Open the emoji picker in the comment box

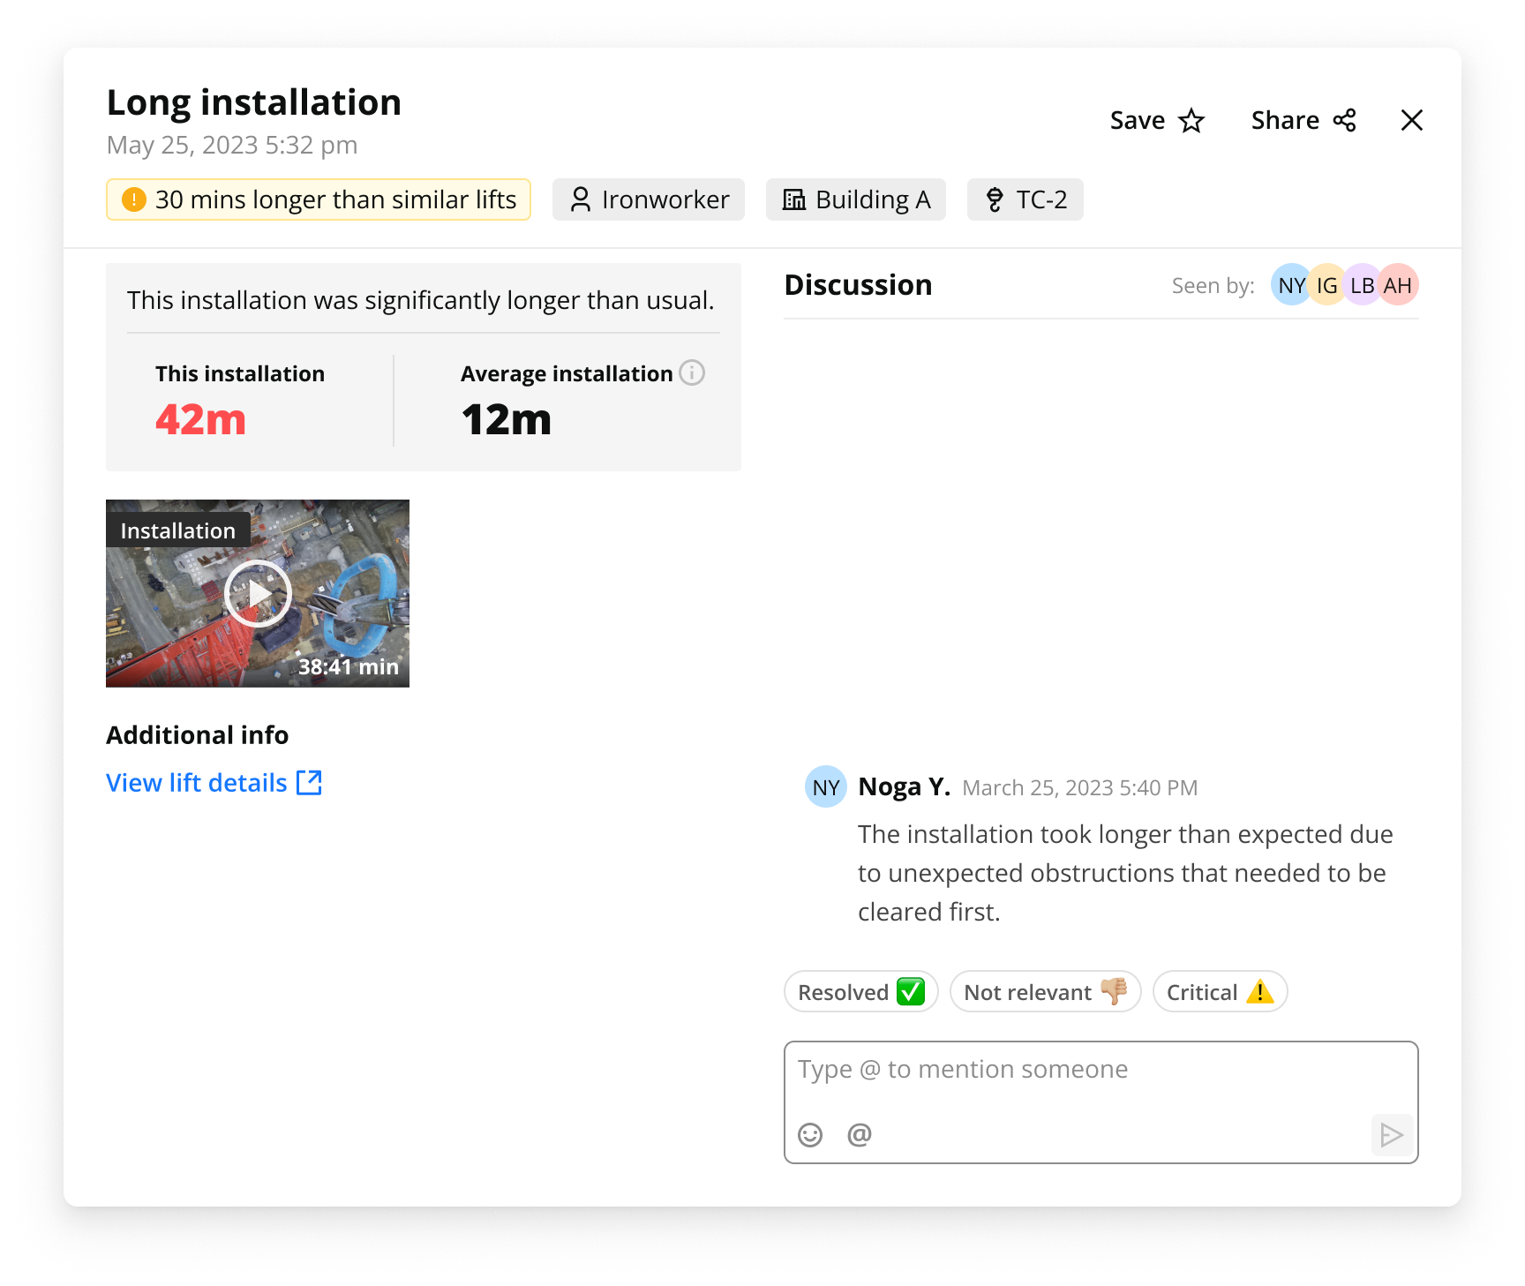click(x=809, y=1134)
